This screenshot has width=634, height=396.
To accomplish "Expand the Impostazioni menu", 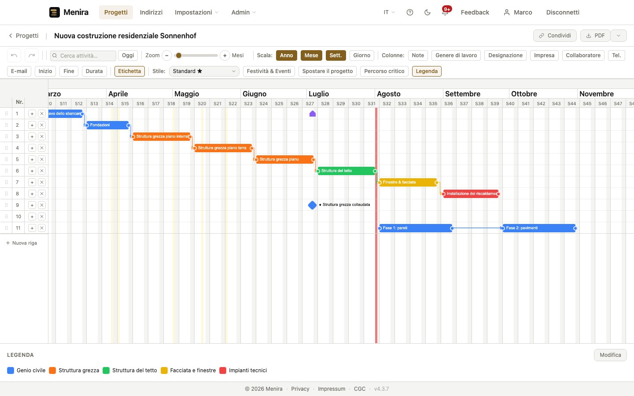I will (x=196, y=12).
